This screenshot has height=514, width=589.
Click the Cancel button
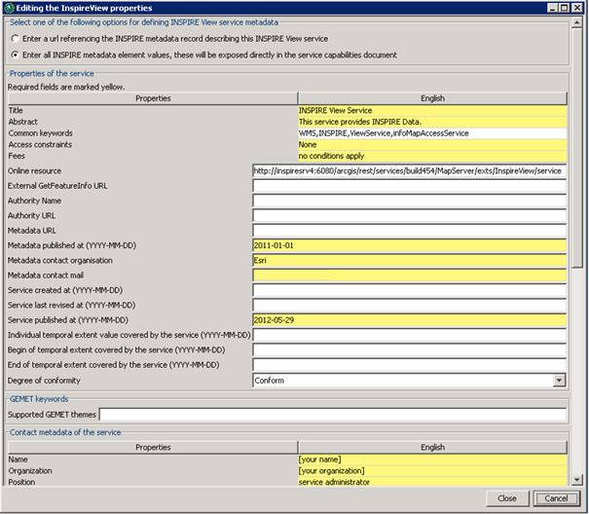pos(557,497)
